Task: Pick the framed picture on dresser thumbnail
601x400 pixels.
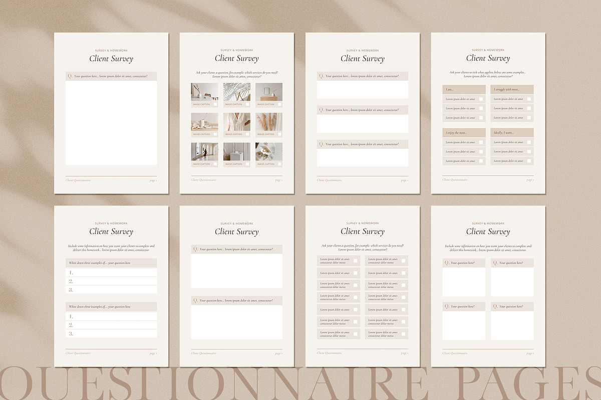Action: tap(269, 92)
